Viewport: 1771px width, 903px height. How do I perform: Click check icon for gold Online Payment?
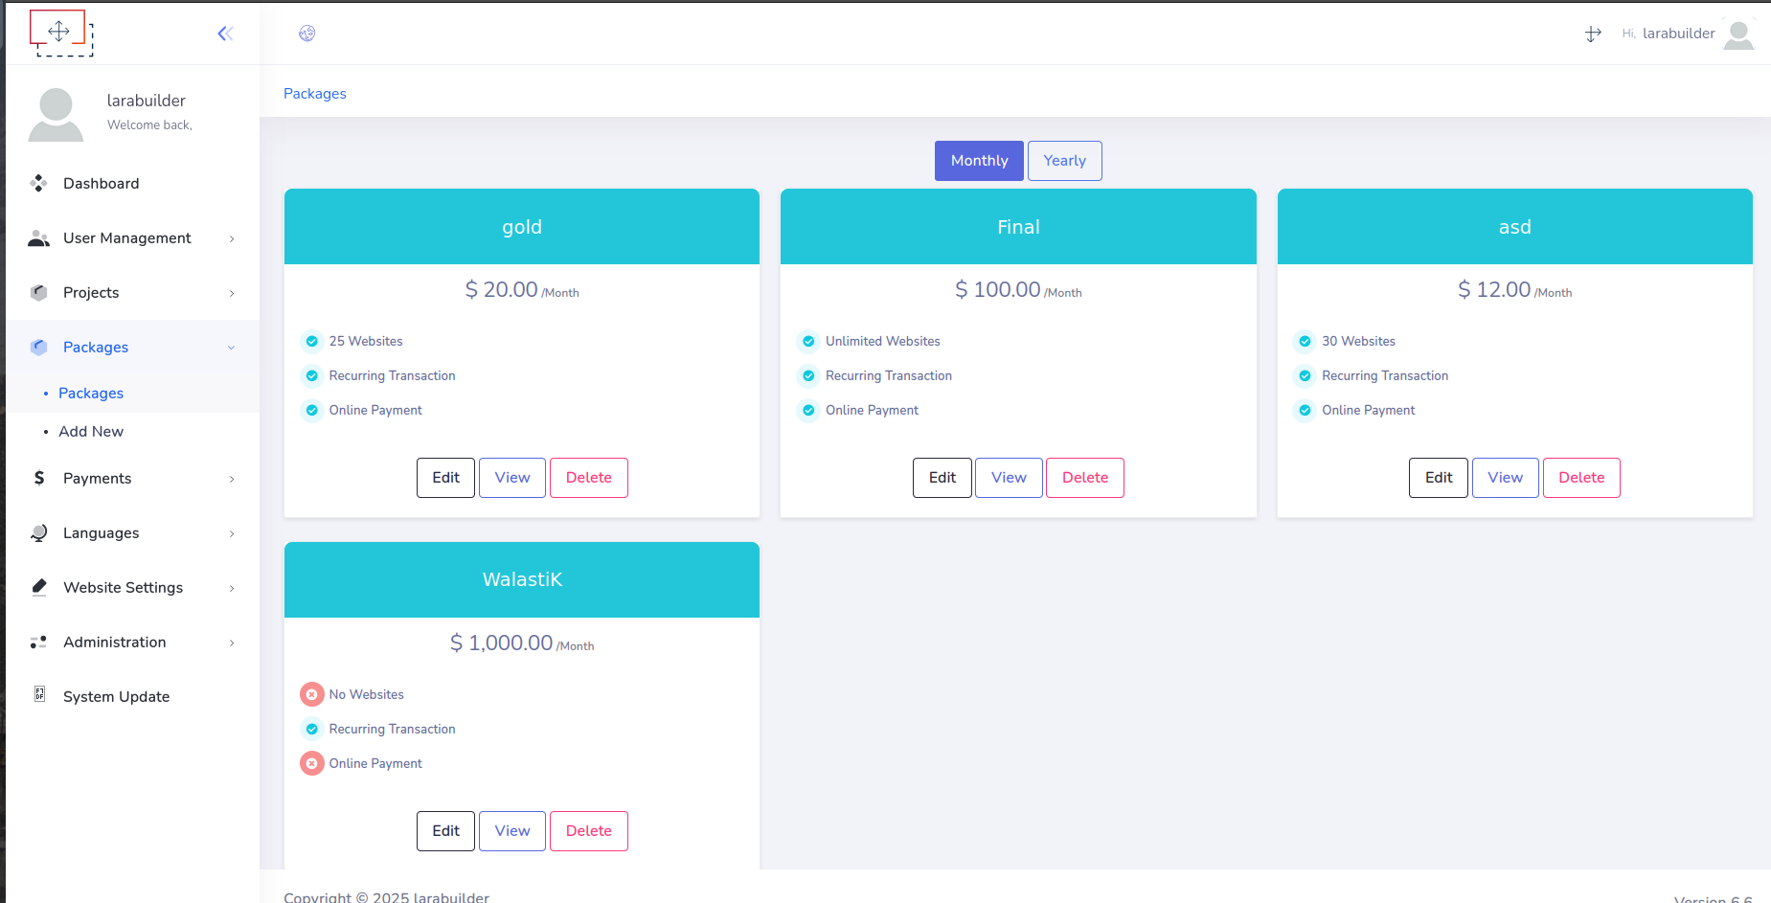311,410
